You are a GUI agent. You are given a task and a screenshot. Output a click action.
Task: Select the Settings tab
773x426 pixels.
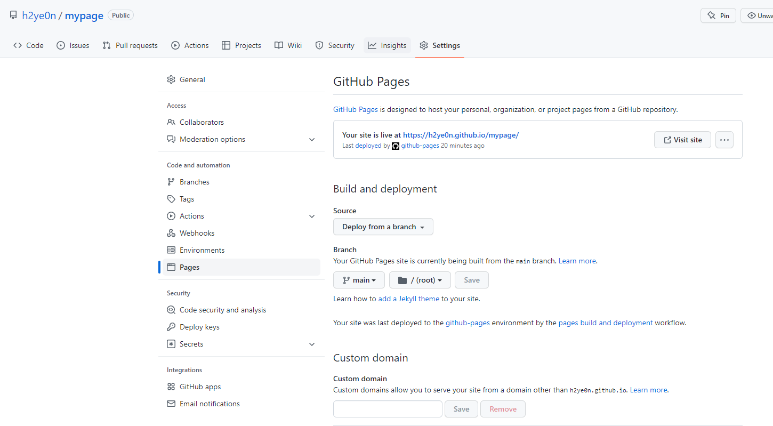[x=440, y=45]
